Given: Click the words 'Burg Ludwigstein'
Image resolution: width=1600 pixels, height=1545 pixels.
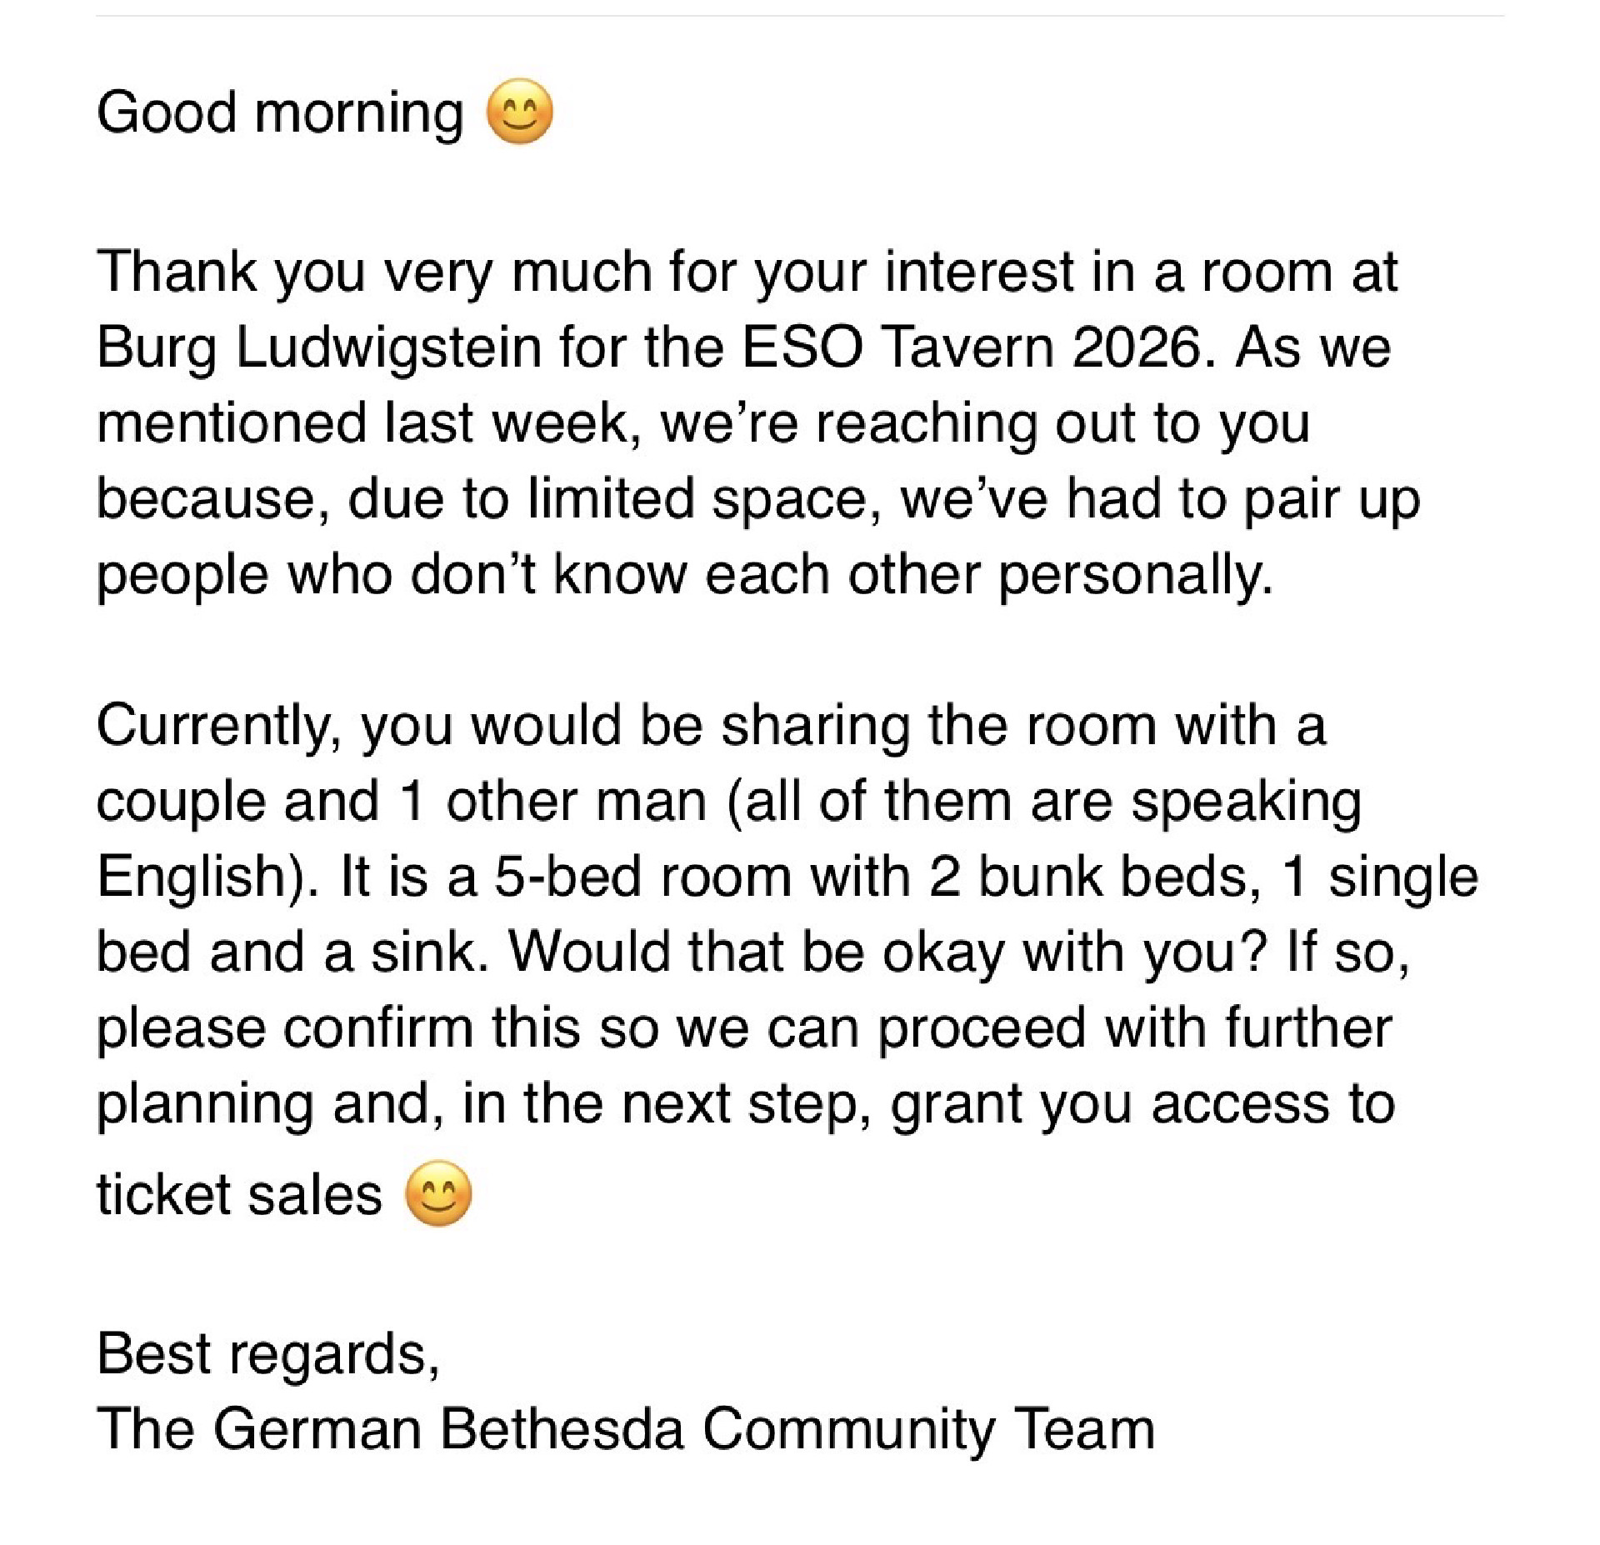Looking at the screenshot, I should [x=319, y=347].
